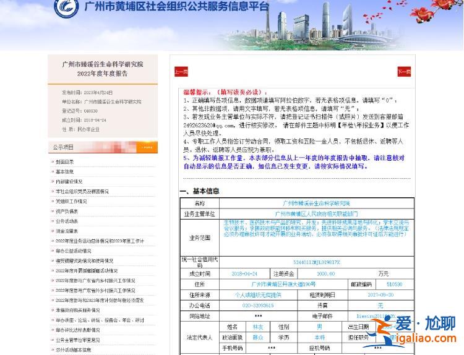Viewport: 464px width, 355px height.
Task: Click arrow bullet before 现金流量表
Action: coord(53,231)
